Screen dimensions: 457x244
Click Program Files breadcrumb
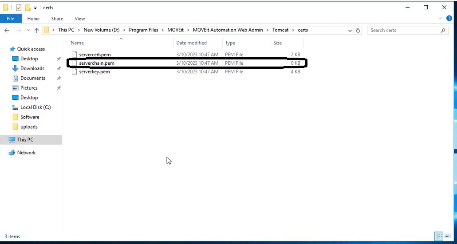(143, 30)
